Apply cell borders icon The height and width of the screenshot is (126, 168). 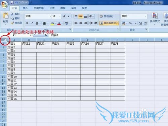(44, 23)
